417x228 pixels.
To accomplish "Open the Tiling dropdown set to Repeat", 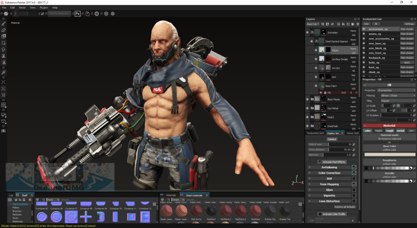I will [x=398, y=101].
